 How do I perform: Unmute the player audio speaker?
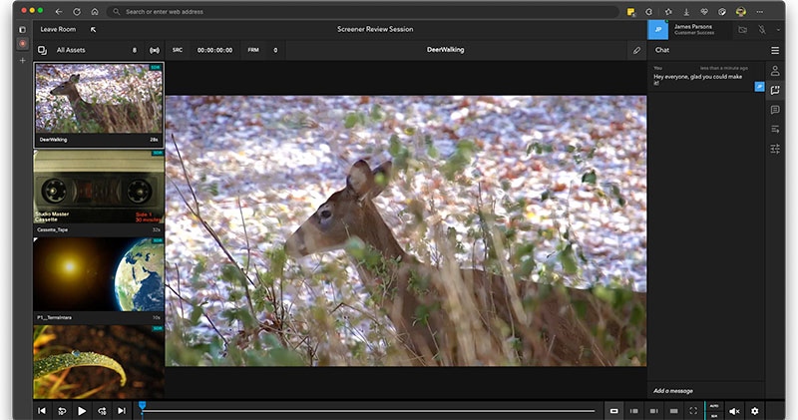[x=733, y=411]
